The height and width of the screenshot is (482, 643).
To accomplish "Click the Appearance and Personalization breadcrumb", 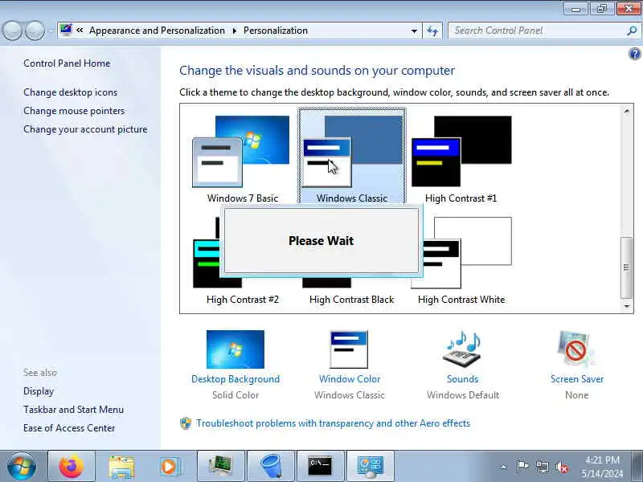I will tap(157, 31).
